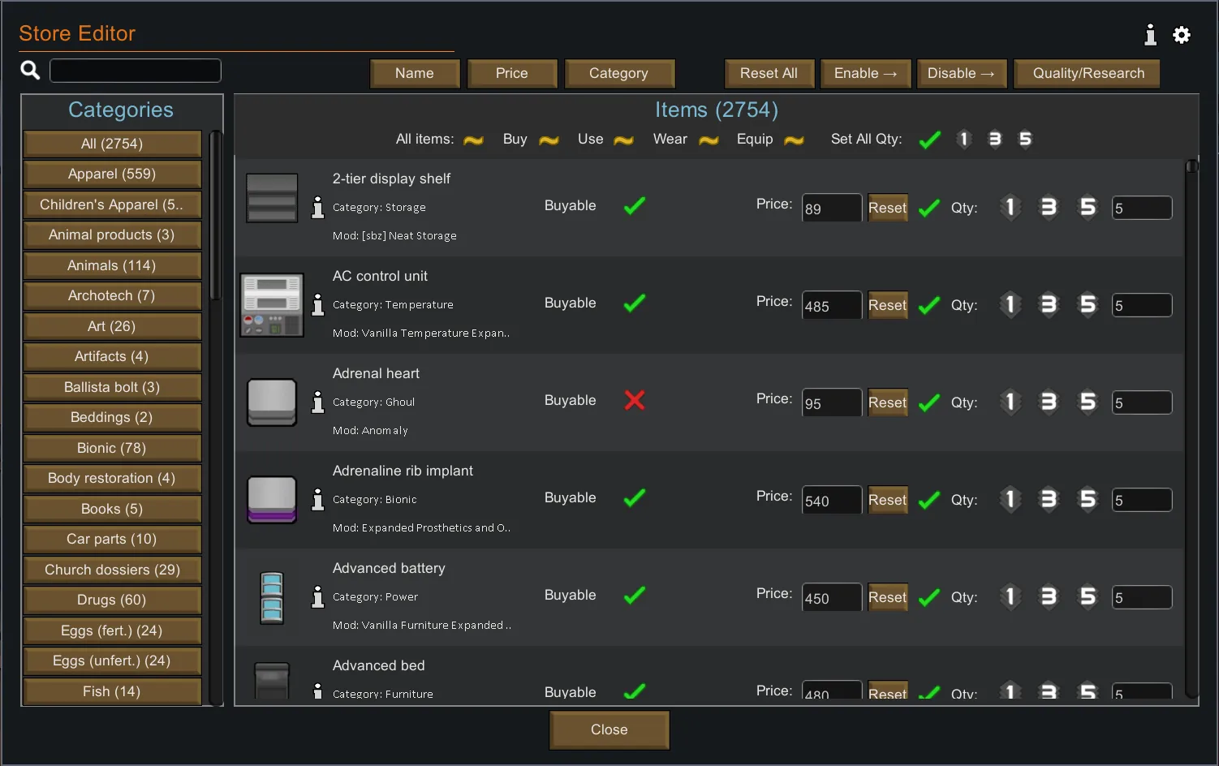Open the Disable arrow menu

coord(961,73)
